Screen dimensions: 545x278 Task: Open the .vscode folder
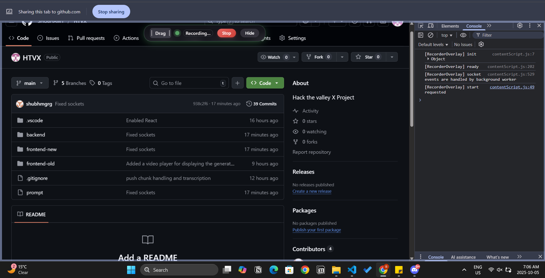(35, 121)
